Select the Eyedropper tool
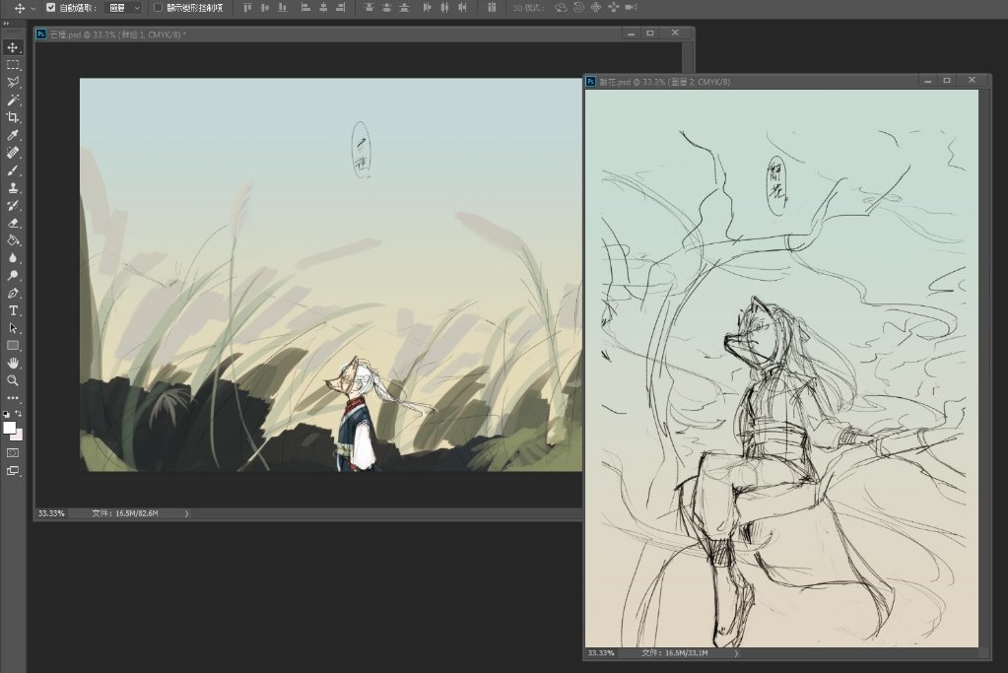Screen dimensions: 1008x673 [13, 135]
